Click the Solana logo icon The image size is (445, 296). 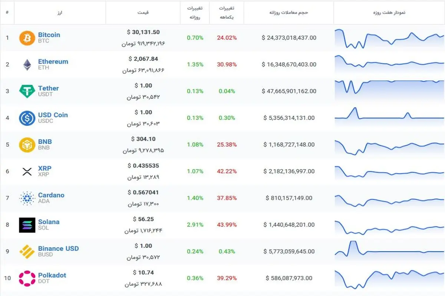coord(27,225)
